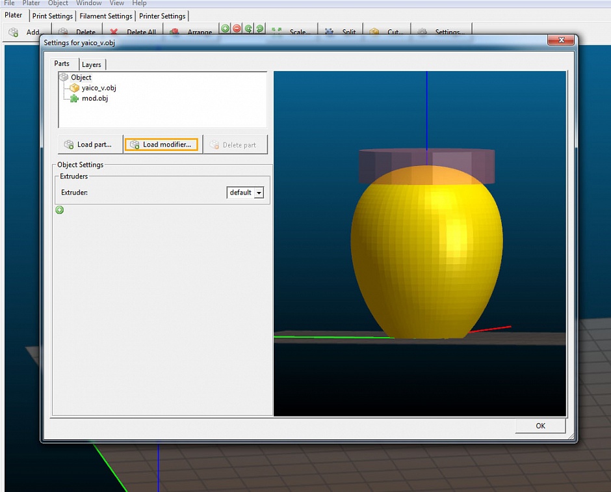This screenshot has height=492, width=611.
Task: Switch to the Layers tab
Action: click(91, 64)
